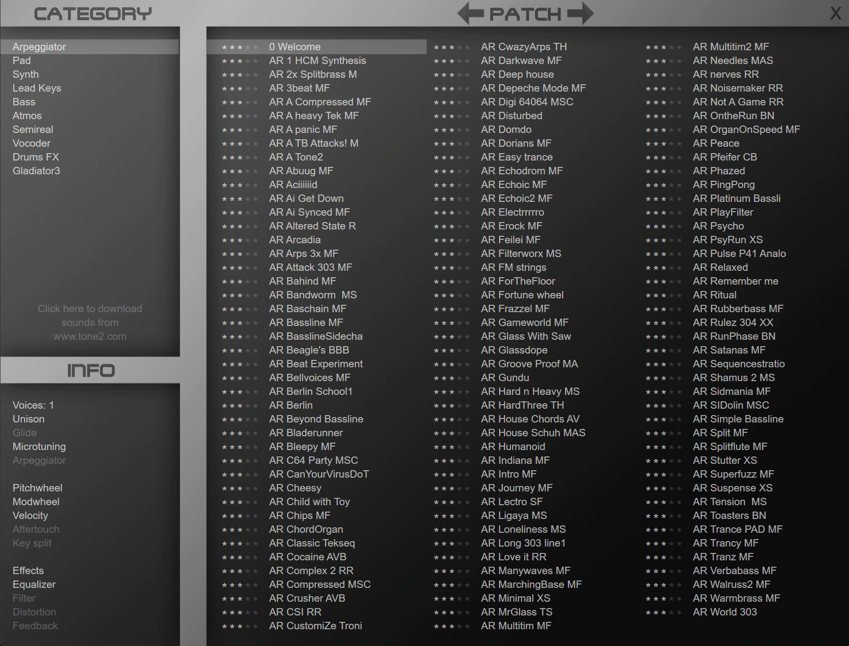Click the Unison info entry
This screenshot has height=646, width=849.
coord(29,419)
